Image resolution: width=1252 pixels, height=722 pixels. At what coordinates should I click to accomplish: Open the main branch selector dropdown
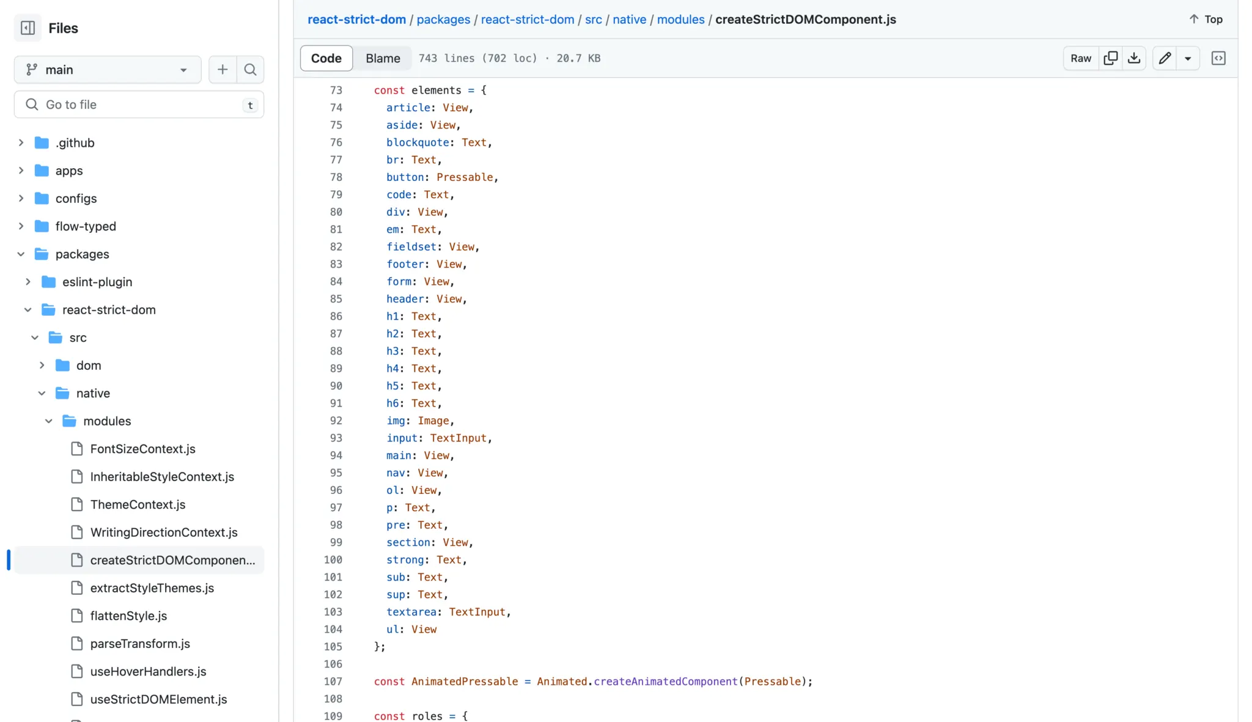pos(108,70)
